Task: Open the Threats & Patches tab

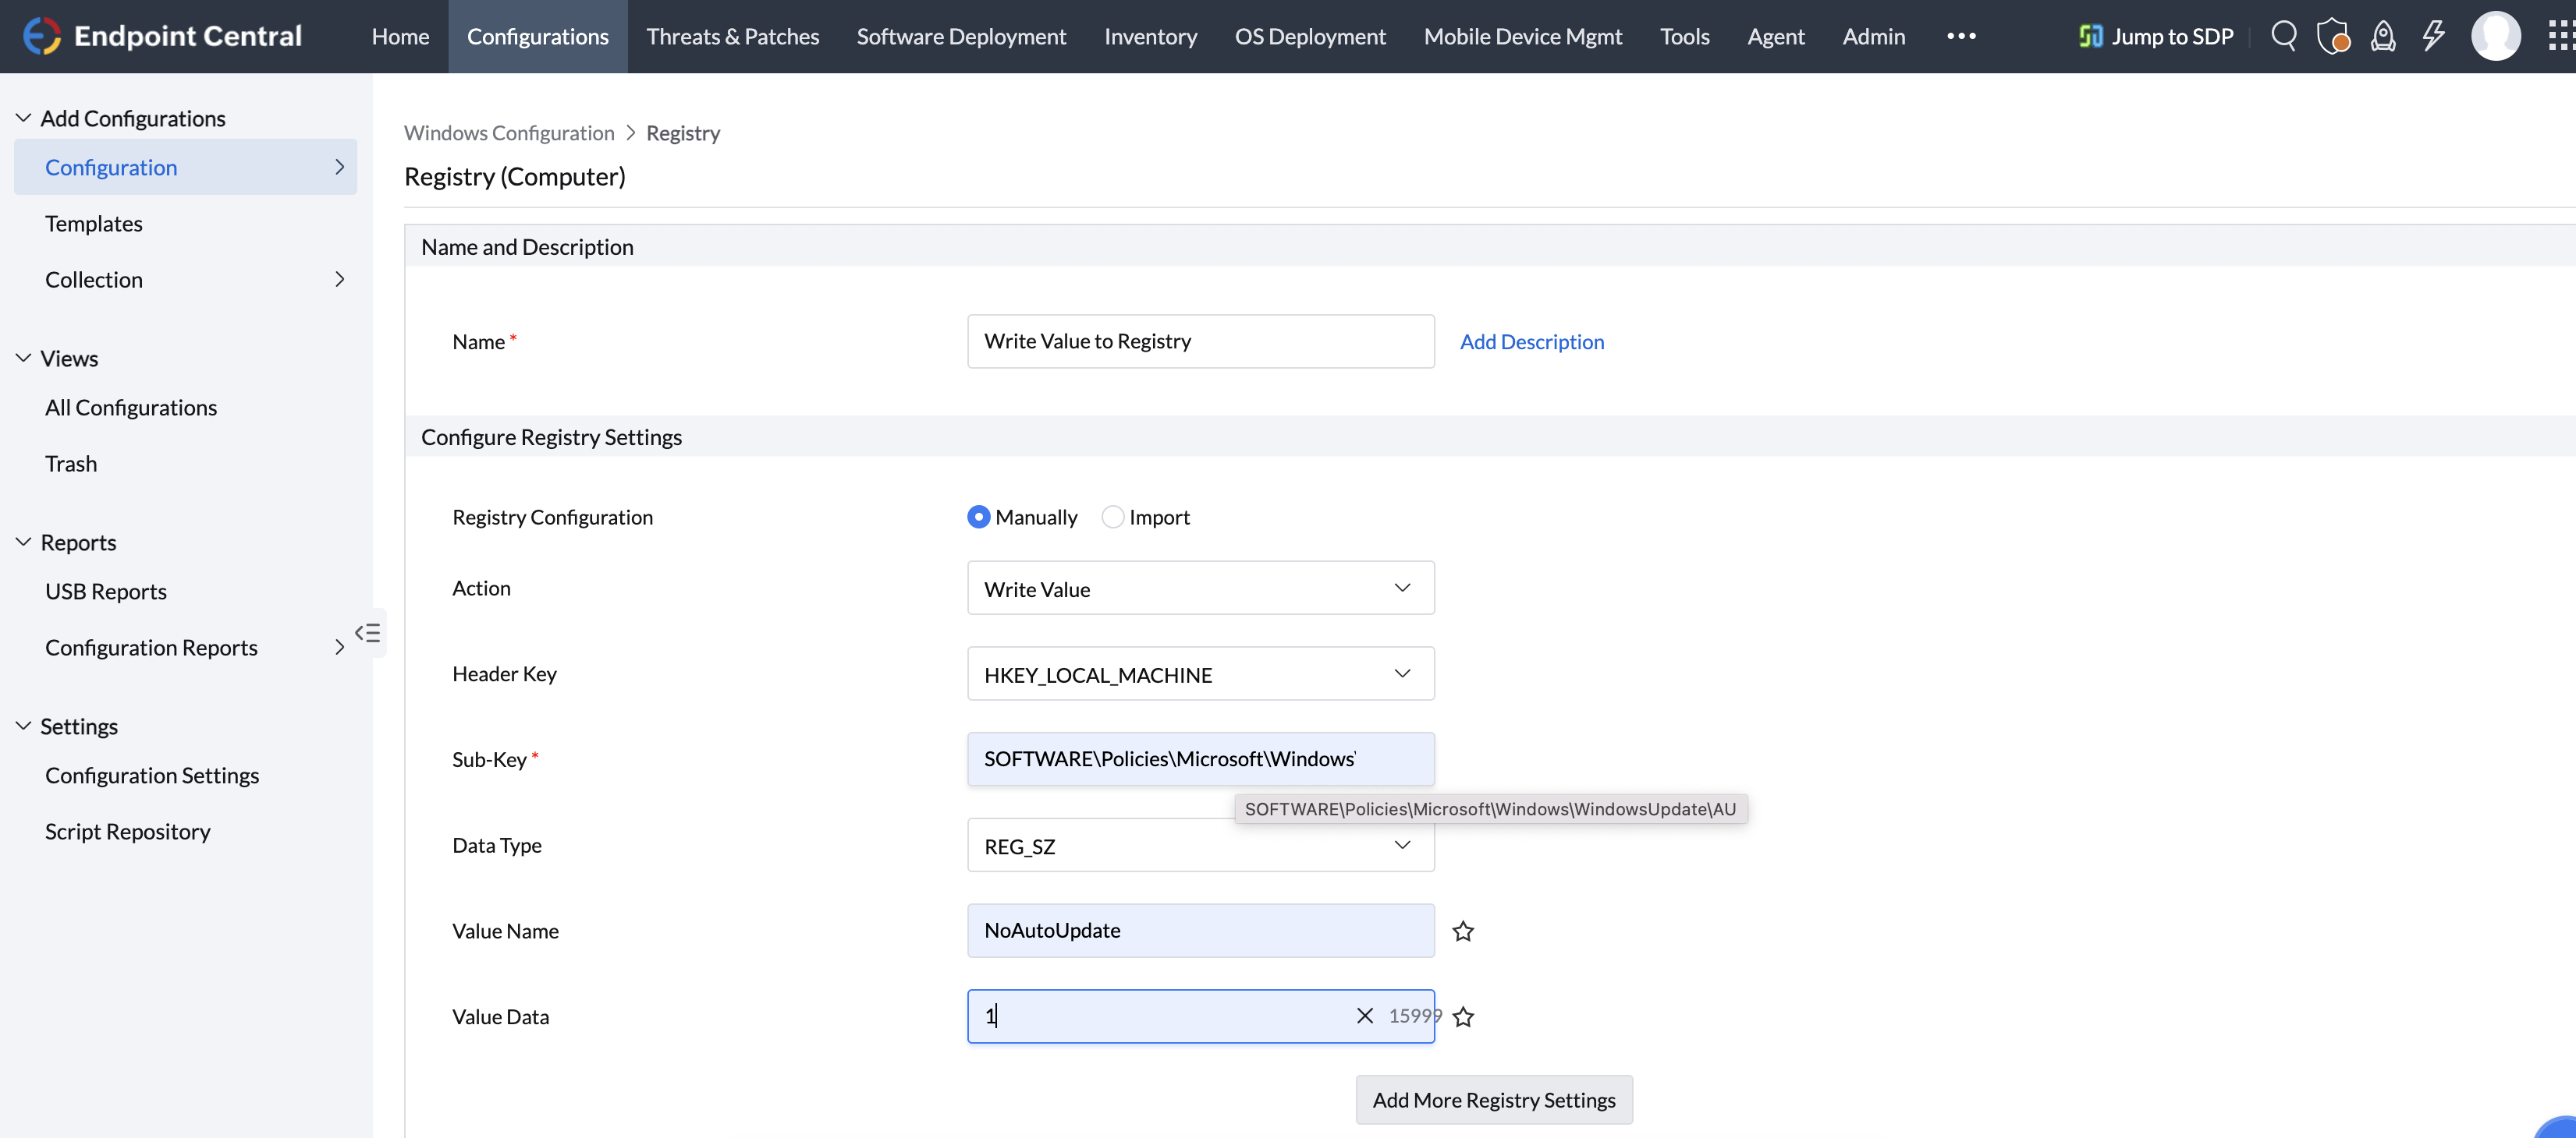Action: (x=732, y=37)
